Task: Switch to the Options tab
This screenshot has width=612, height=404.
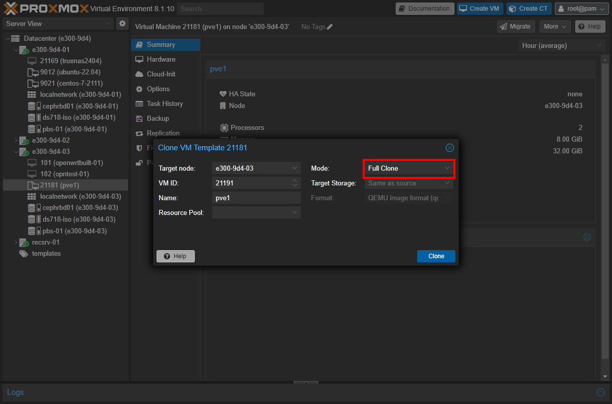Action: tap(165, 89)
